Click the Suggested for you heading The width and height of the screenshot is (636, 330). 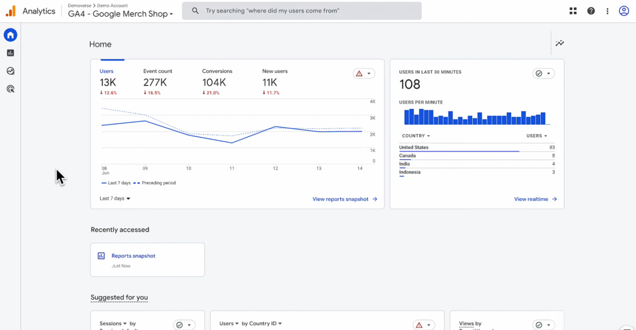click(119, 298)
